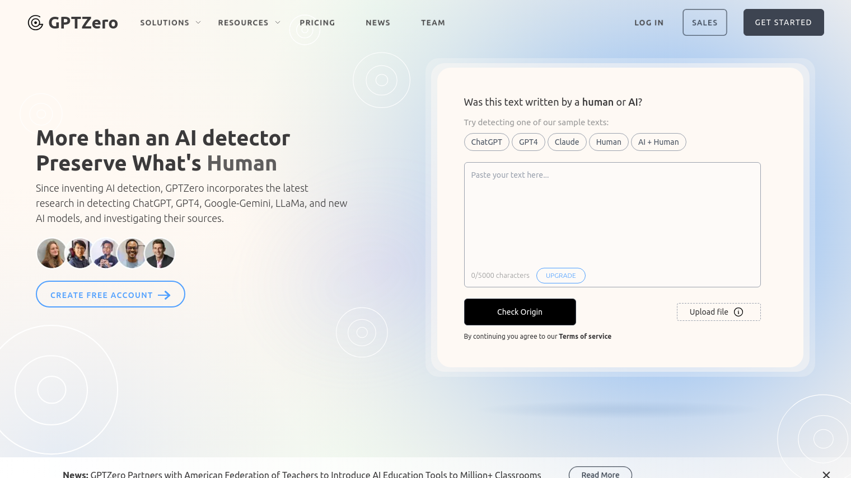851x478 pixels.
Task: Click Create Free Account button
Action: tap(110, 294)
